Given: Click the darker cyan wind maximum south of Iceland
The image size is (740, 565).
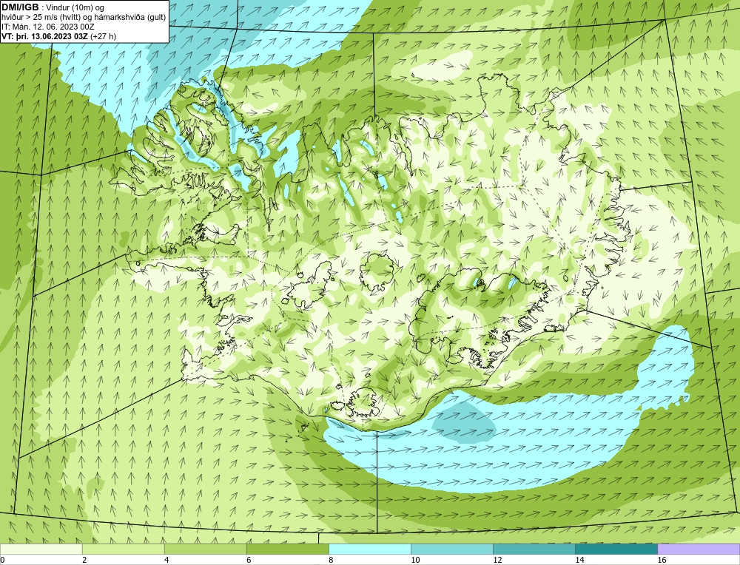Looking at the screenshot, I should tap(462, 421).
